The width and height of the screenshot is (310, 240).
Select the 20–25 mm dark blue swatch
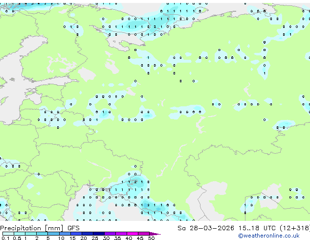[88, 234]
